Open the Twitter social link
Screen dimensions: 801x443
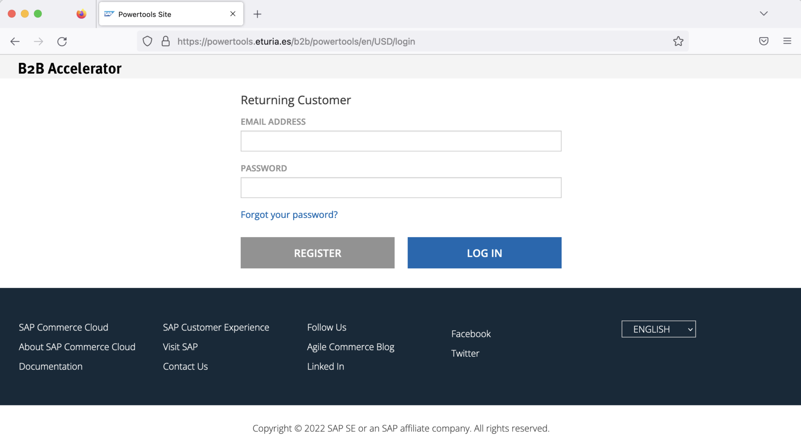[465, 353]
